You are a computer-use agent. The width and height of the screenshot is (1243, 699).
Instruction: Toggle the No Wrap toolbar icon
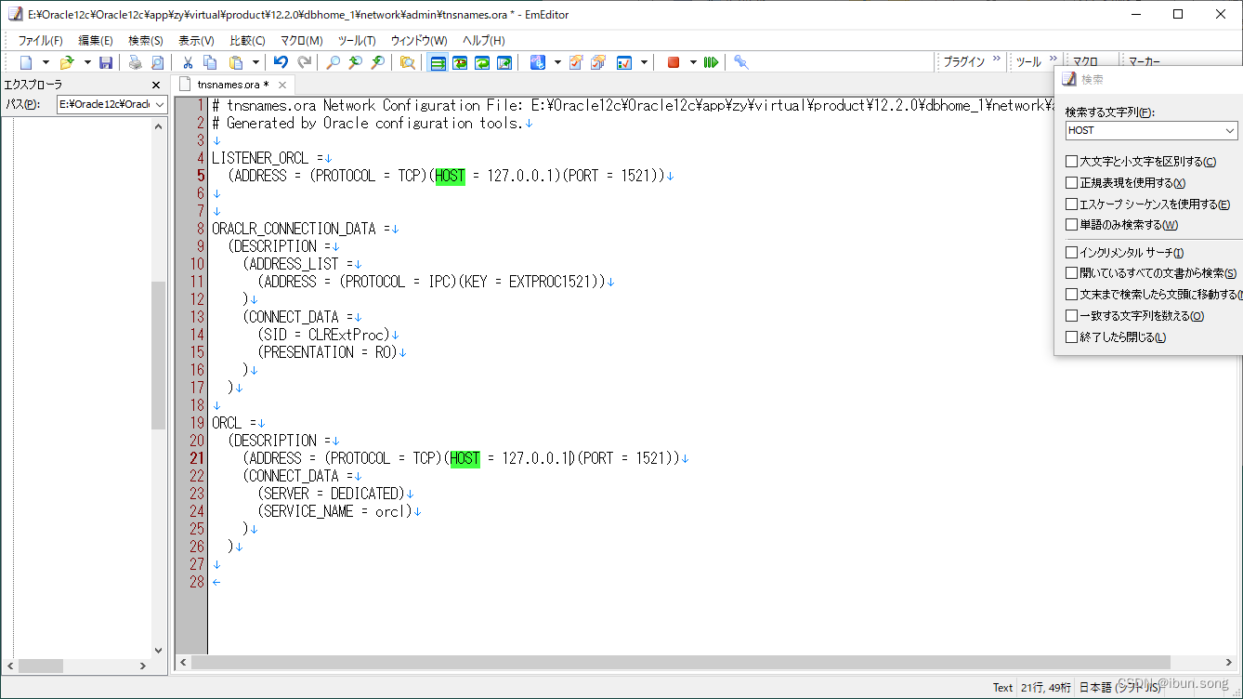coord(438,62)
